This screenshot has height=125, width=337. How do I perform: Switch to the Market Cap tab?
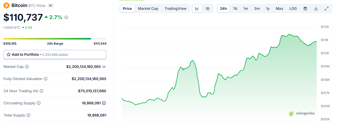(148, 9)
